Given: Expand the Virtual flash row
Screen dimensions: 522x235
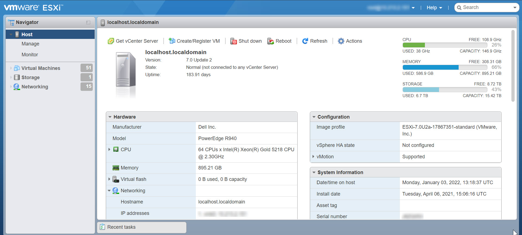Looking at the screenshot, I should click(109, 179).
